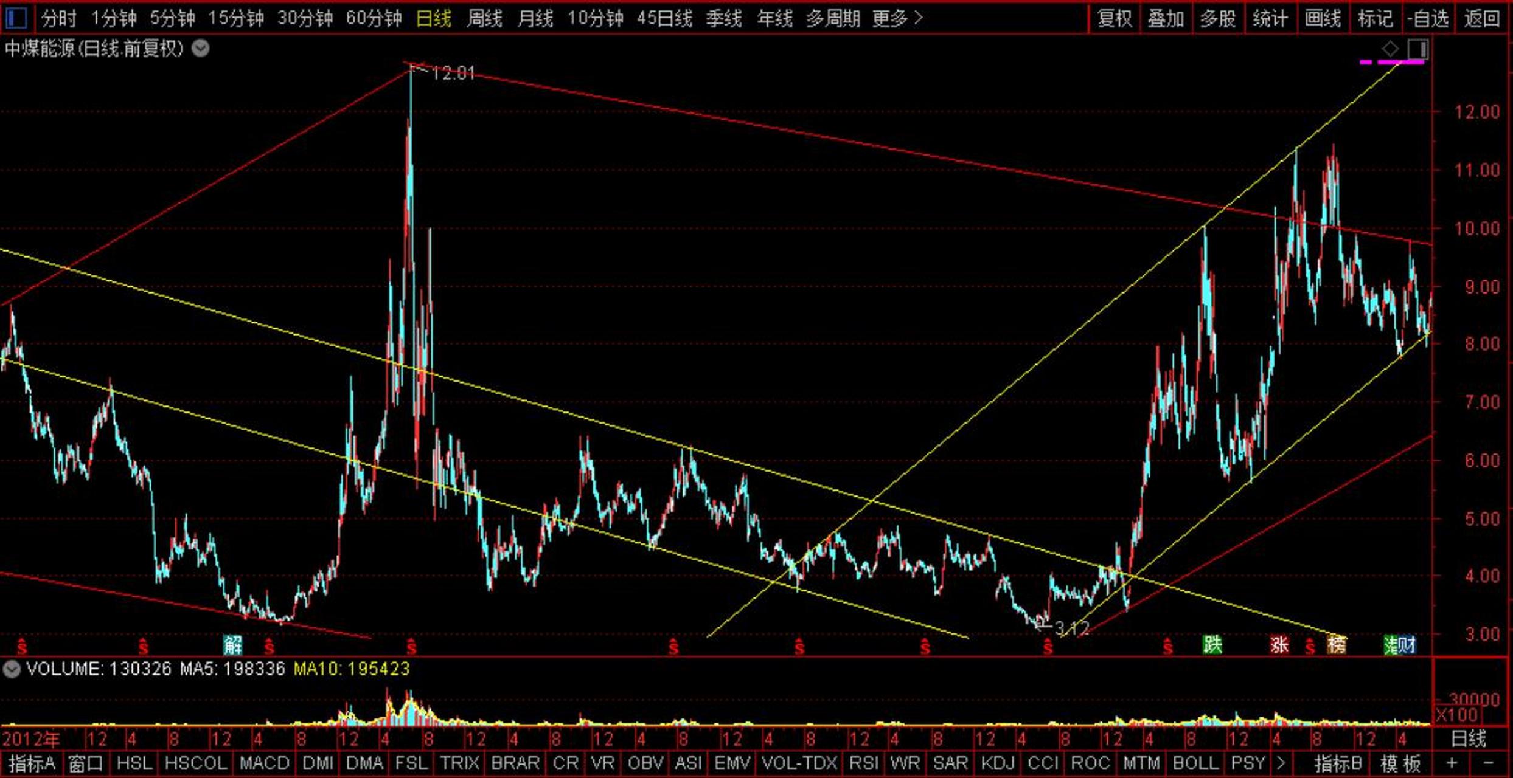The image size is (1513, 778).
Task: Click the 港财 marker icon
Action: pos(1400,644)
